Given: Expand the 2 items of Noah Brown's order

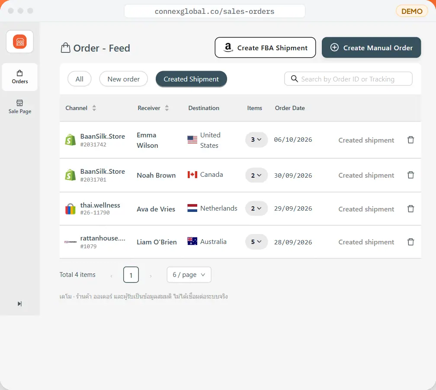Looking at the screenshot, I should point(256,175).
